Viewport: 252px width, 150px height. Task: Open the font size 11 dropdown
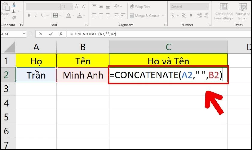(67, 7)
